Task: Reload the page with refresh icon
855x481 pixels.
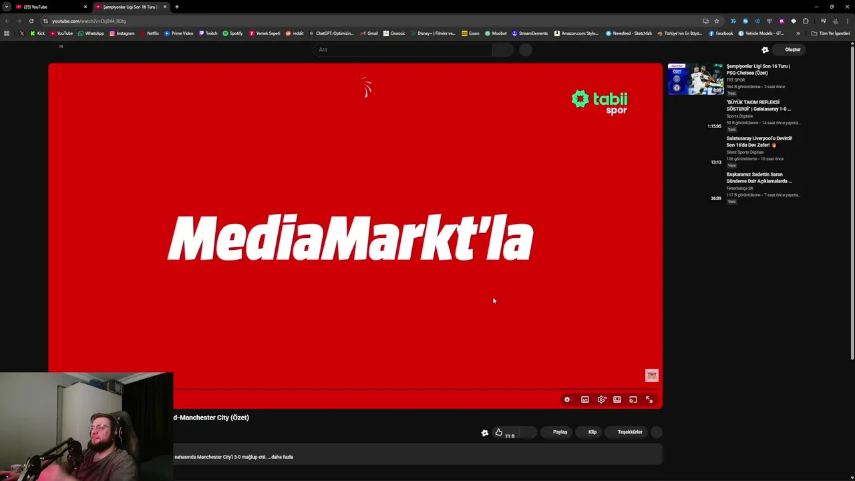Action: 31,21
